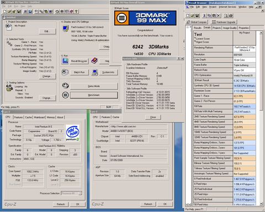The height and width of the screenshot is (212, 265).
Task: Open Edit menu in Result Browser
Action: coord(198,7)
